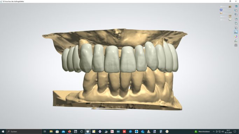Image resolution: width=239 pixels, height=134 pixels.
Task: Click the icon below the color wheel
Action: pos(236,41)
